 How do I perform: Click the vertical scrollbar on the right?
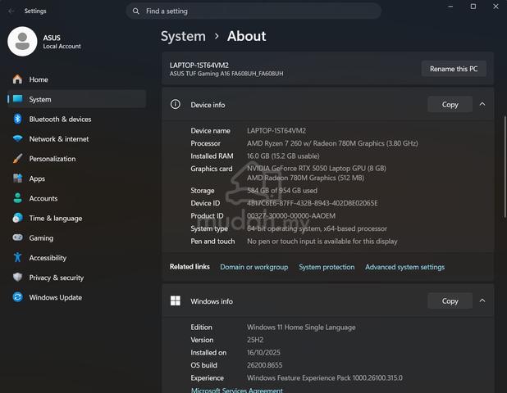505,166
